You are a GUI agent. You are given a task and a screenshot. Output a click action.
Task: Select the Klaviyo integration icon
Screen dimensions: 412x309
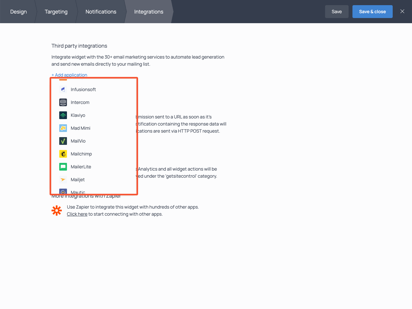[x=63, y=115]
